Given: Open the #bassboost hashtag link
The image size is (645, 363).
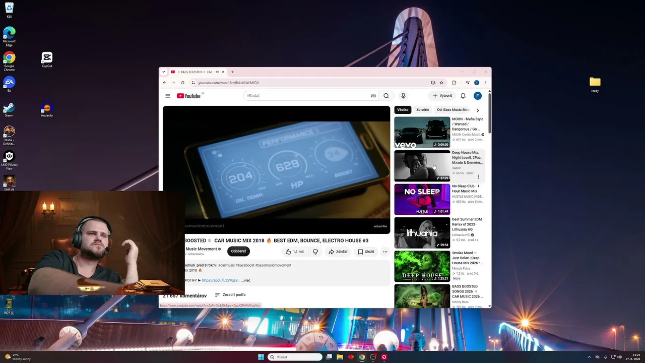Looking at the screenshot, I should [245, 265].
